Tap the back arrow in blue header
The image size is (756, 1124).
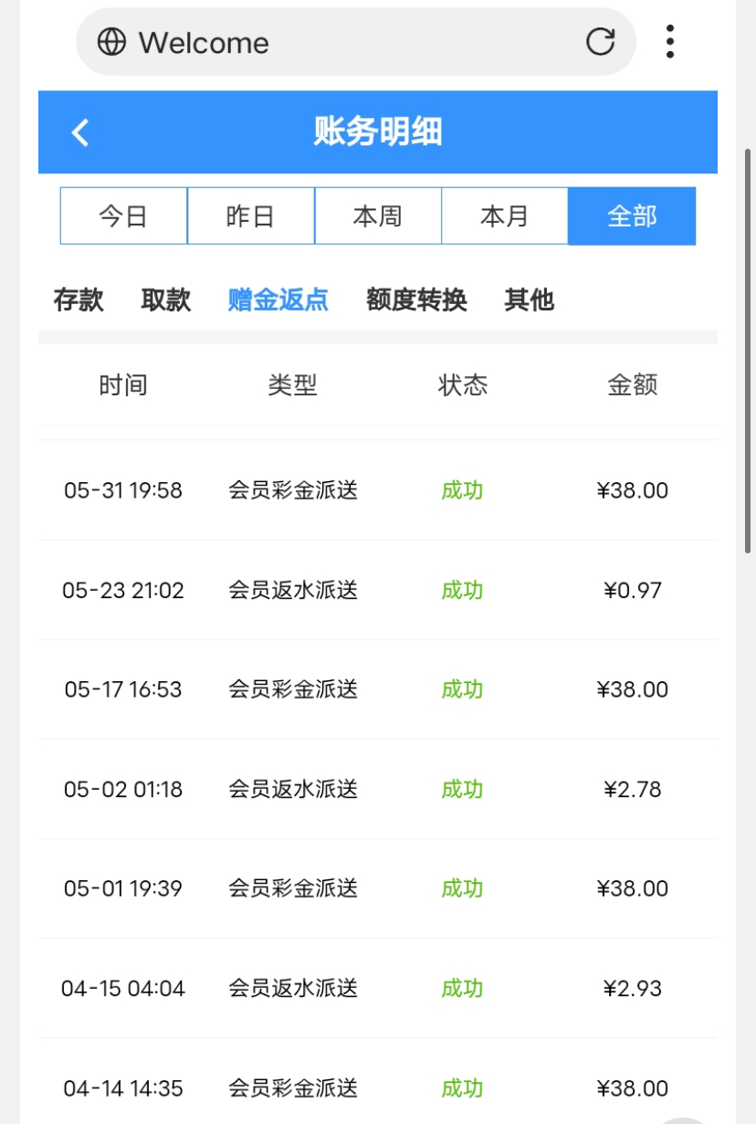coord(80,132)
